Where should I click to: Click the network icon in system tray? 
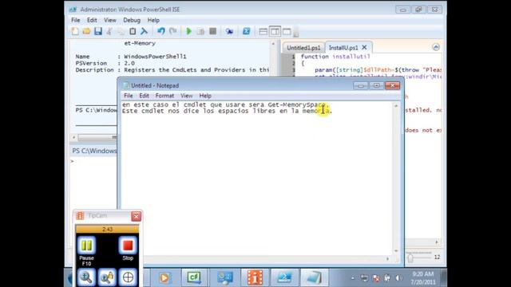tap(364, 278)
